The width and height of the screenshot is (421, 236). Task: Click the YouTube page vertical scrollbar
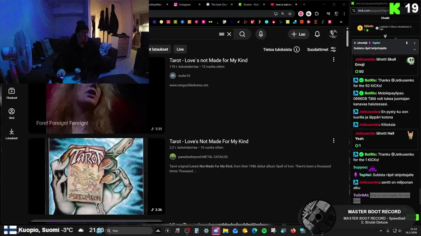[347, 38]
